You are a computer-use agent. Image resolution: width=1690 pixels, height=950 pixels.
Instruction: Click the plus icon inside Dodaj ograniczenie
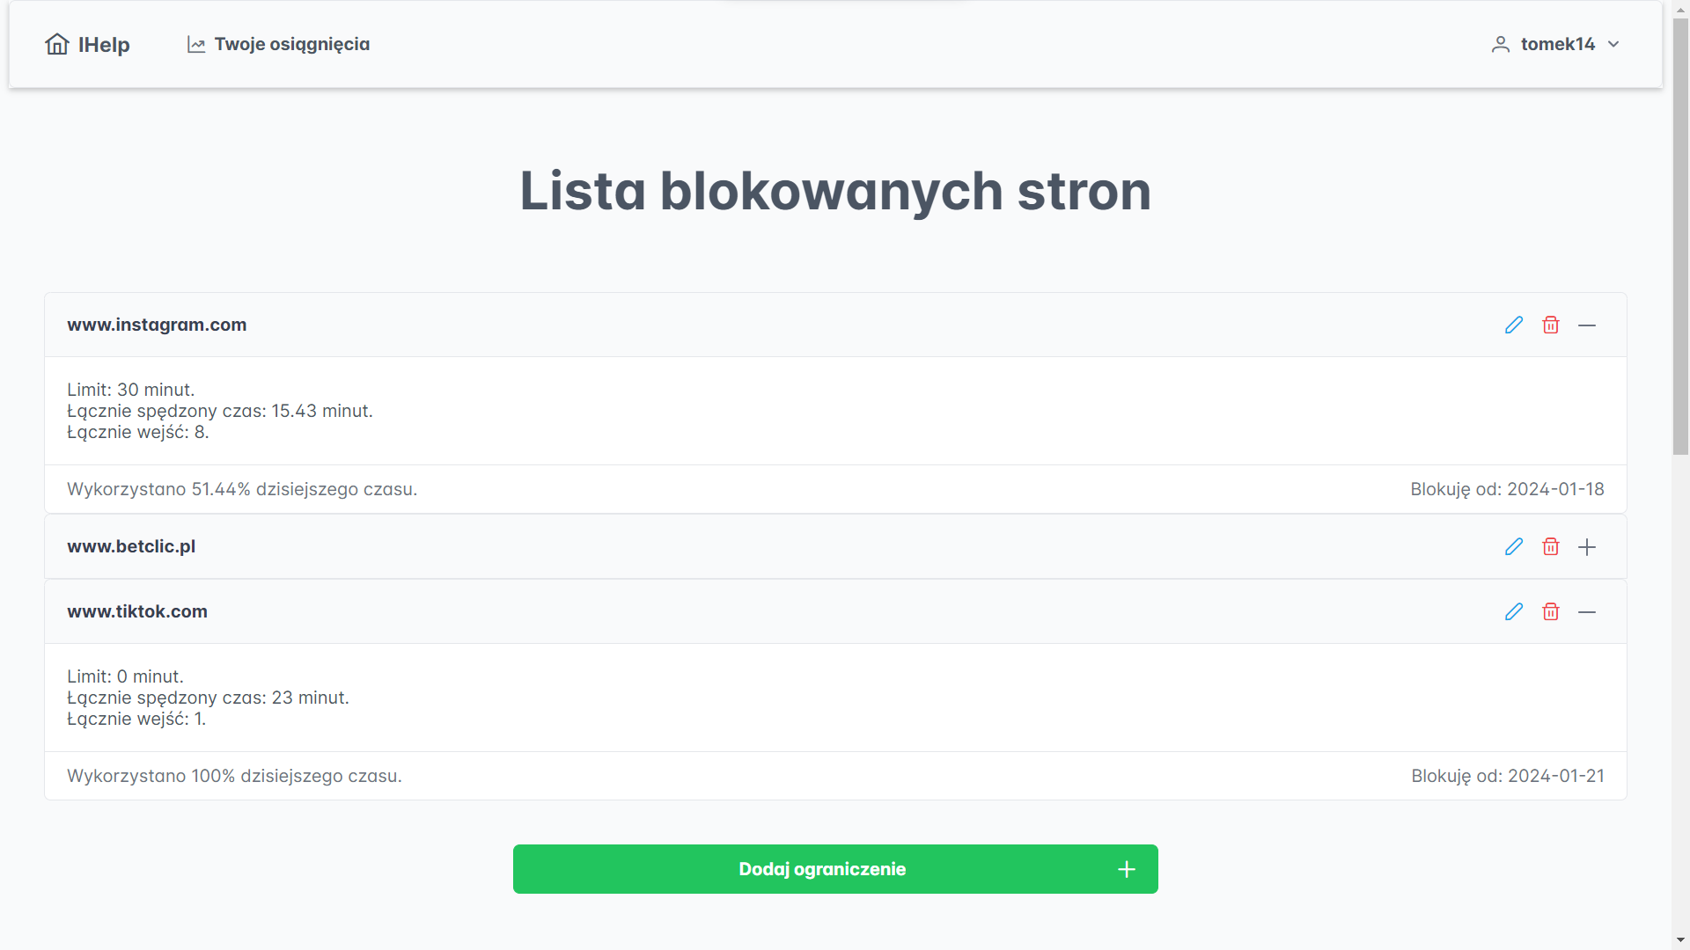pos(1127,869)
